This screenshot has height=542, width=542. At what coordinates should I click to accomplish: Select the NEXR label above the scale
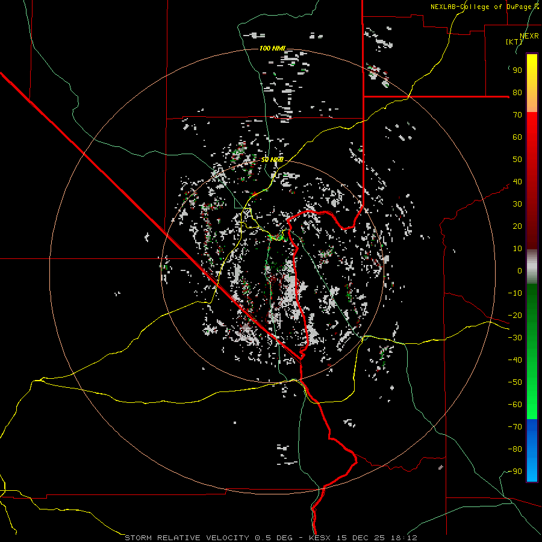(x=529, y=36)
